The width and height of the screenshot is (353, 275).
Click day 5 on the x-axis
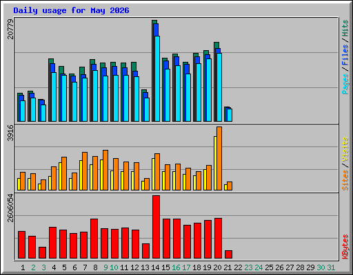pyautogui.click(x=64, y=267)
